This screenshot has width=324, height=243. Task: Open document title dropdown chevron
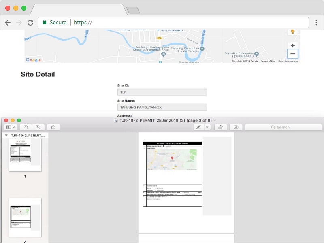215,120
